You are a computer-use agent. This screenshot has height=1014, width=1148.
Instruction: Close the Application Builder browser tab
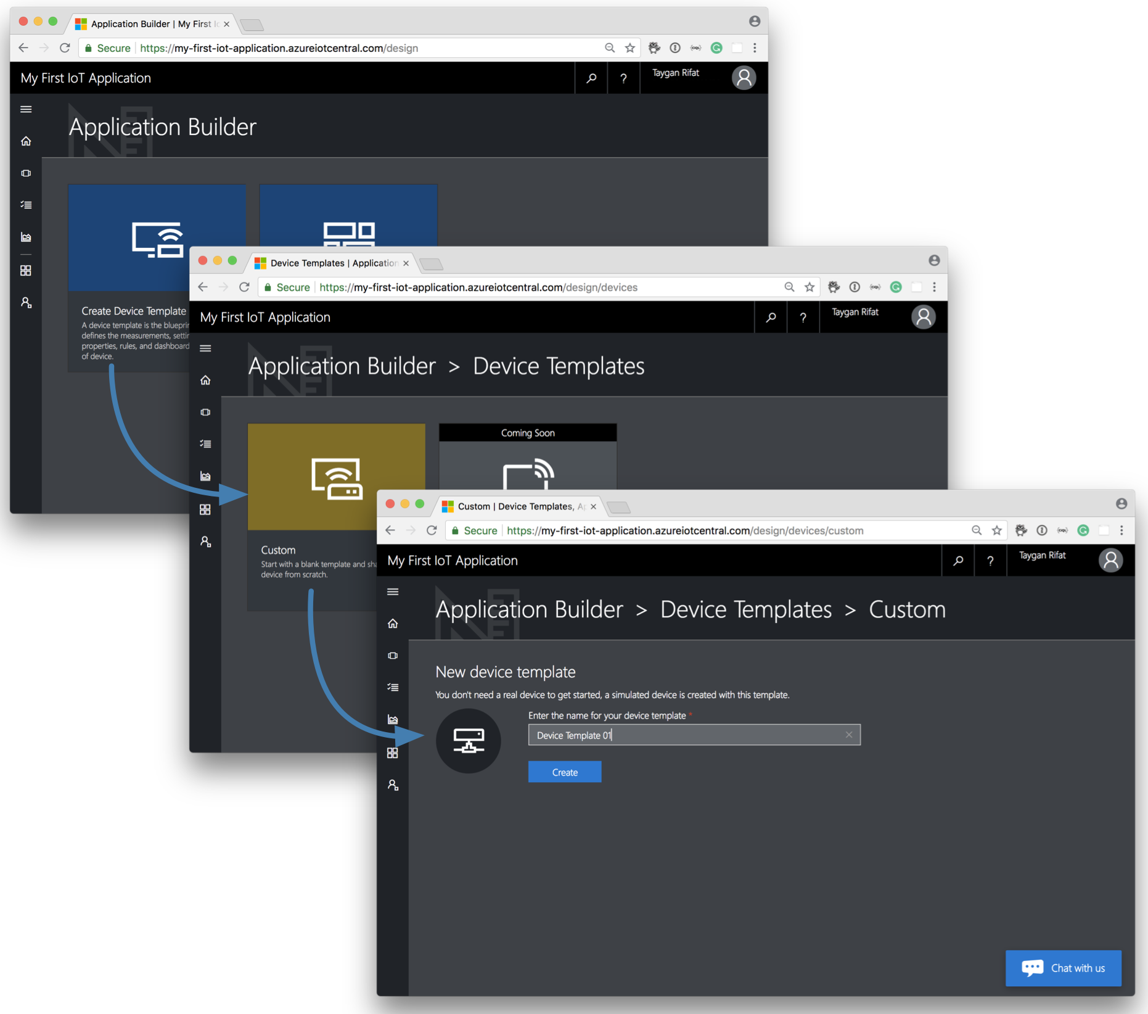point(226,24)
